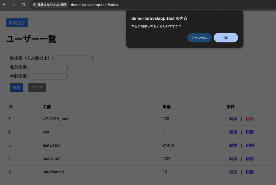Click into the 名前検索 text box
The image size is (276, 185).
coord(48,67)
